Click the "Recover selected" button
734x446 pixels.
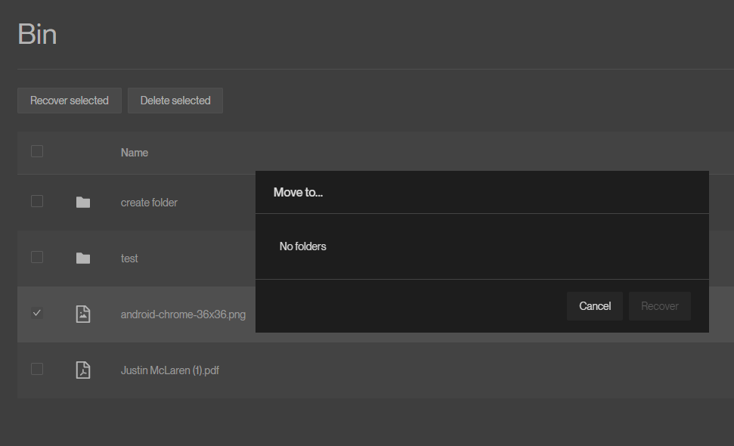coord(69,100)
